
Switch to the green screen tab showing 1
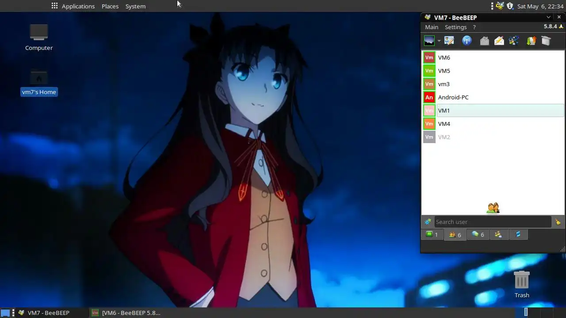432,235
